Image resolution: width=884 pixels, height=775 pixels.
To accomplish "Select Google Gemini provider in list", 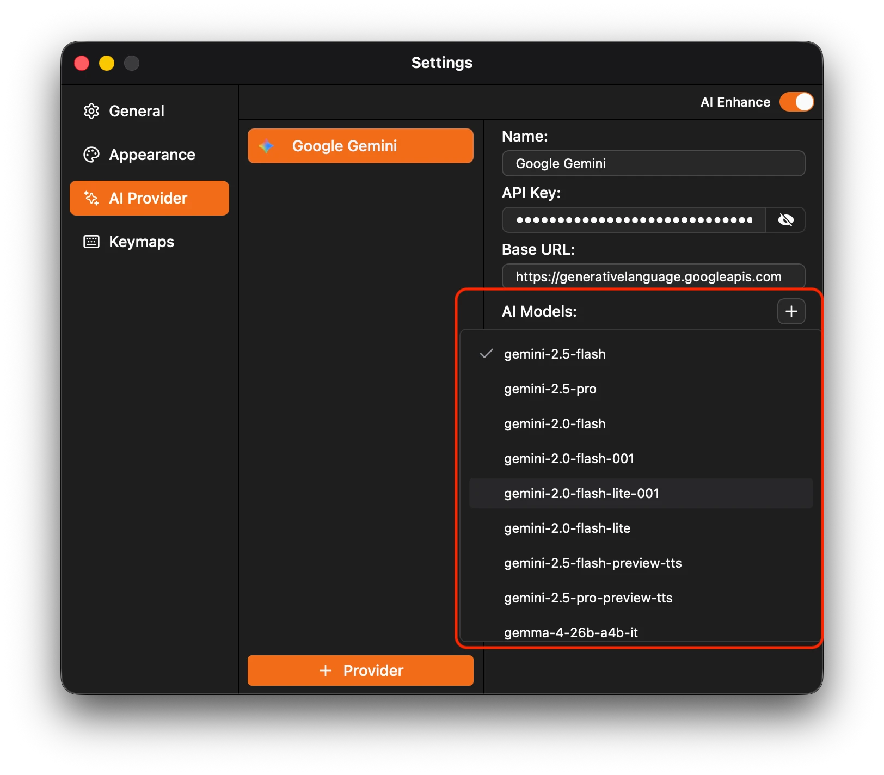I will 360,146.
